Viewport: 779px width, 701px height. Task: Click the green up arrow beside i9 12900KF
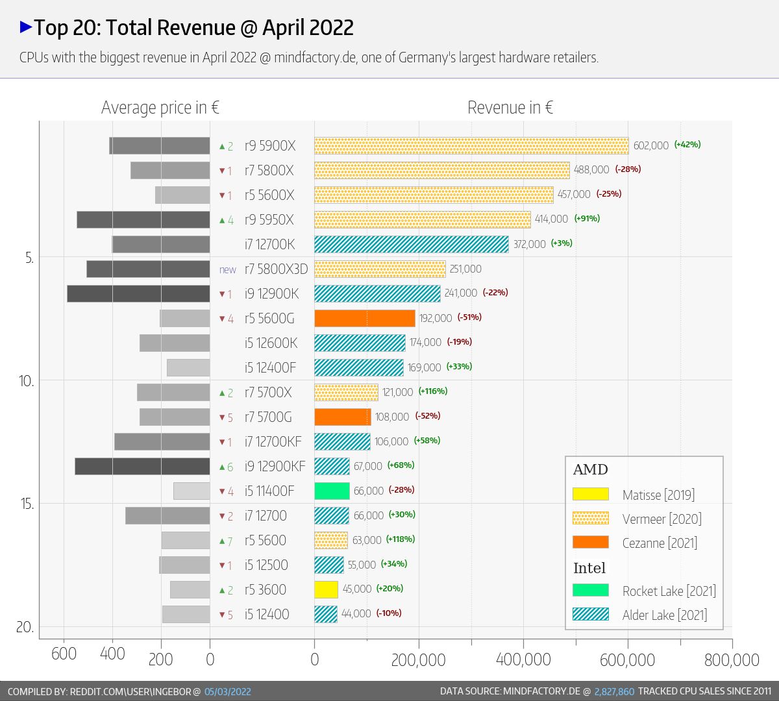[x=222, y=467]
